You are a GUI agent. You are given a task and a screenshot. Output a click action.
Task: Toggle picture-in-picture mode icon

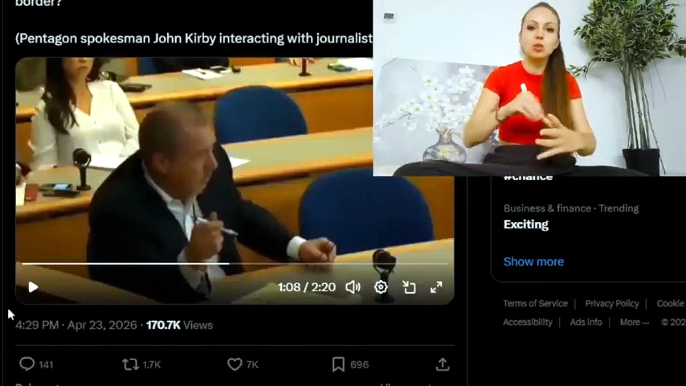pyautogui.click(x=409, y=287)
